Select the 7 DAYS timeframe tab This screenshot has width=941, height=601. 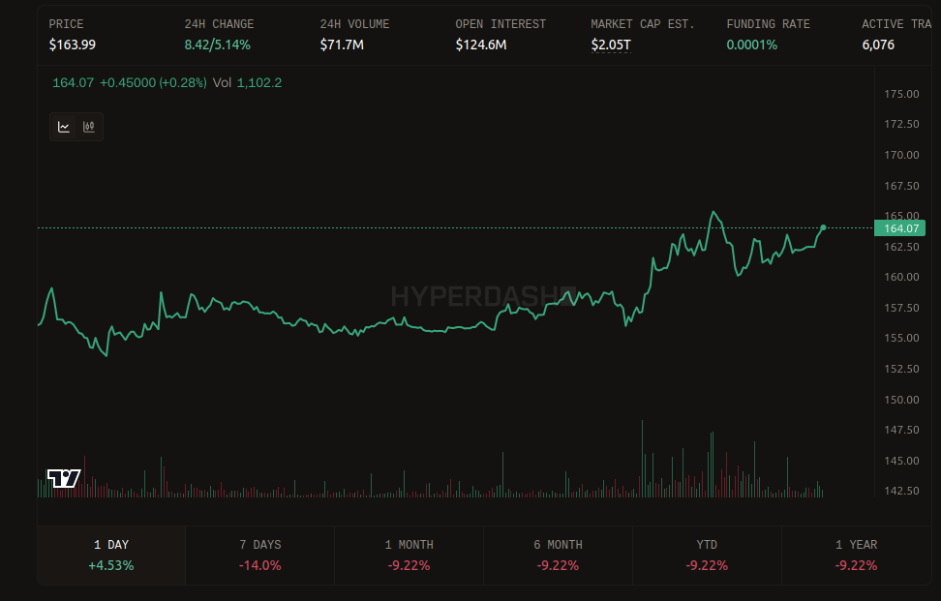[x=259, y=555]
